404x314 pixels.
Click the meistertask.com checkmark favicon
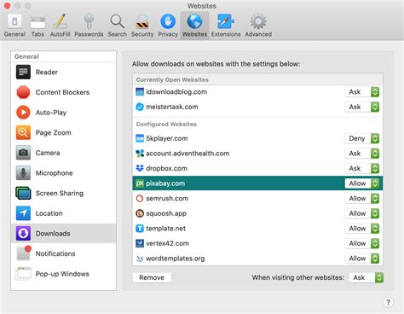point(140,107)
